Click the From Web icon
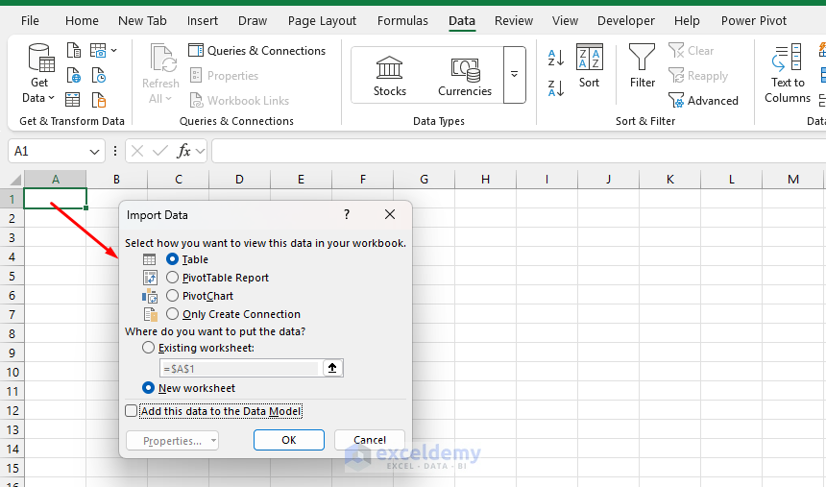This screenshot has height=487, width=826. (74, 75)
